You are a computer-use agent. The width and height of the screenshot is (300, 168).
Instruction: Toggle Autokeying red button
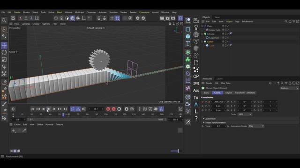pos(113,109)
